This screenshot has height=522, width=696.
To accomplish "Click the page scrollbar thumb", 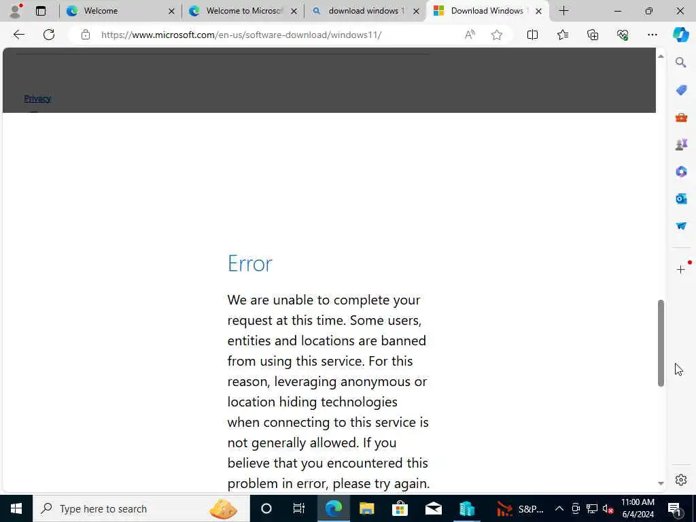I will pyautogui.click(x=661, y=343).
